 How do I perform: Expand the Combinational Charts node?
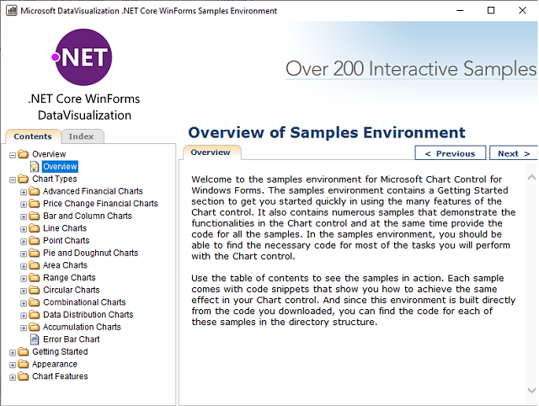click(24, 303)
